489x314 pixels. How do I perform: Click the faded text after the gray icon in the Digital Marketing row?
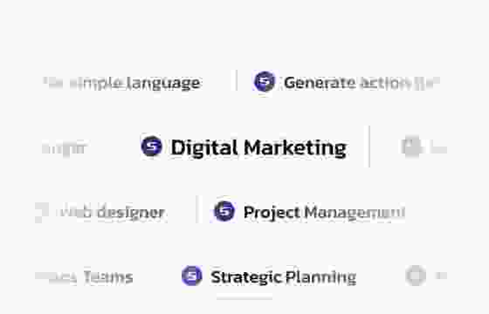tap(438, 148)
